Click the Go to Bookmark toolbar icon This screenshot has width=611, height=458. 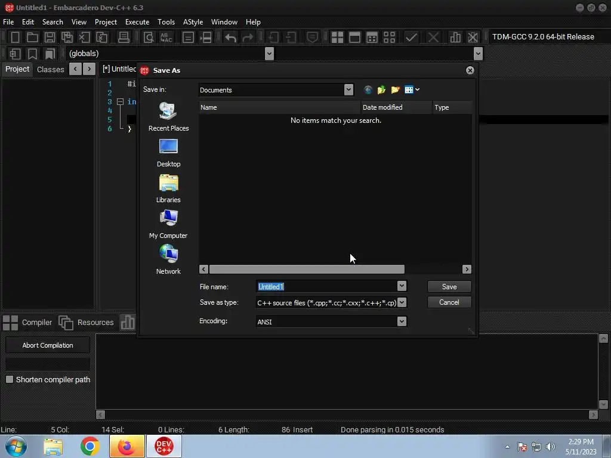[50, 54]
